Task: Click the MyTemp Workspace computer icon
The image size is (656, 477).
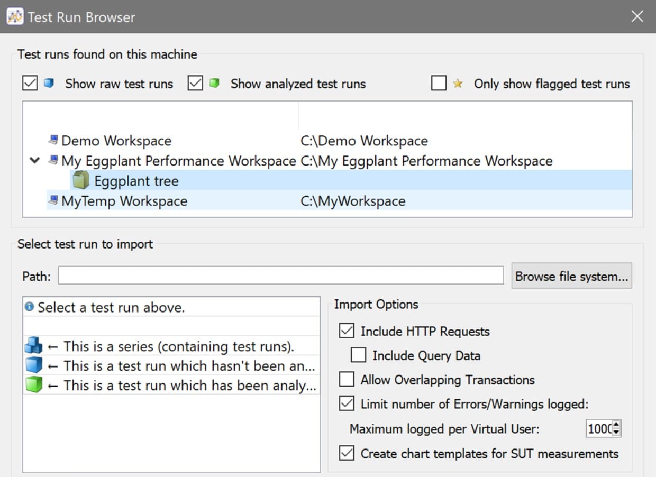Action: [53, 200]
